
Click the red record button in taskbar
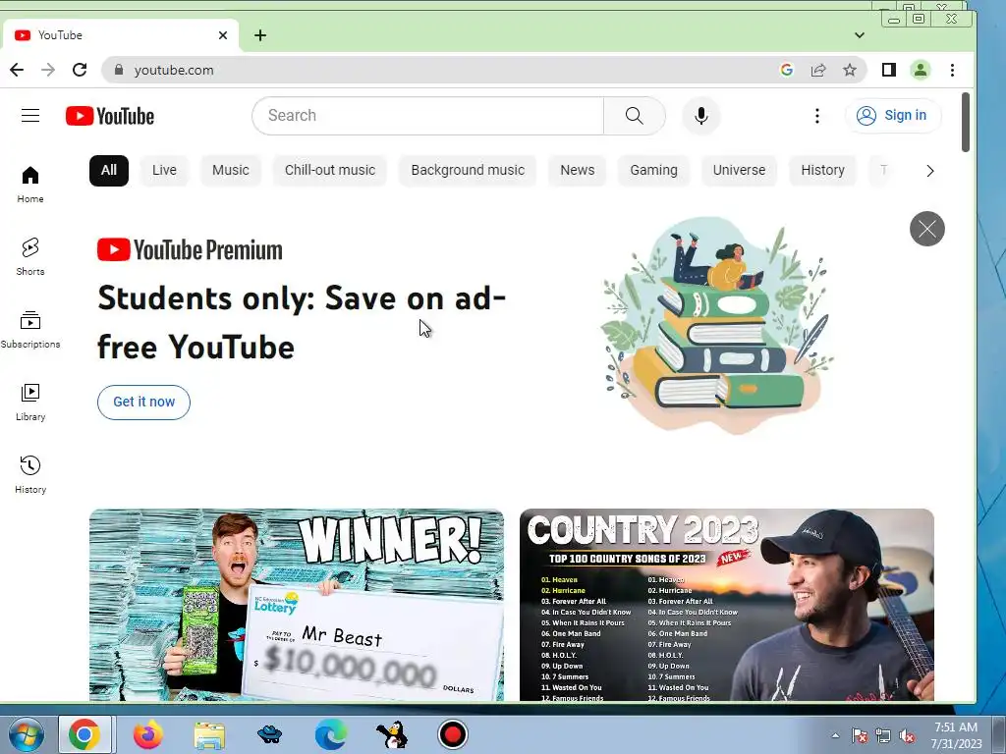pyautogui.click(x=453, y=734)
